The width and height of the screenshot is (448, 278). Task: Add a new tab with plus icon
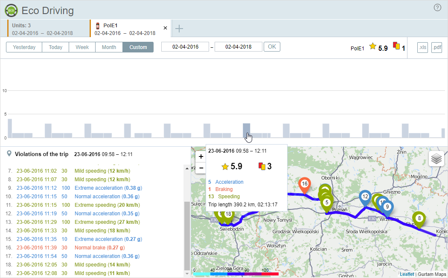[x=179, y=29]
